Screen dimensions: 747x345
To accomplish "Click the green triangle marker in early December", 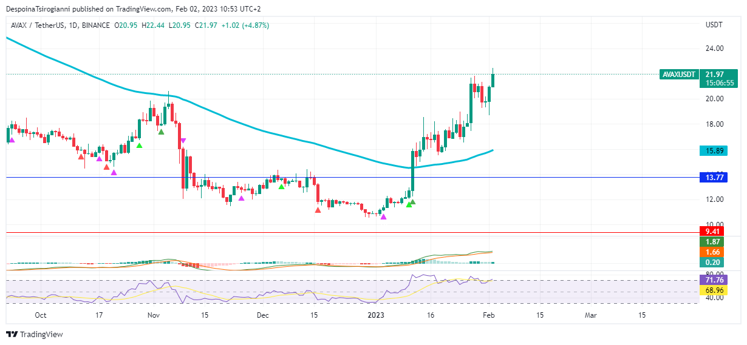I will [281, 186].
